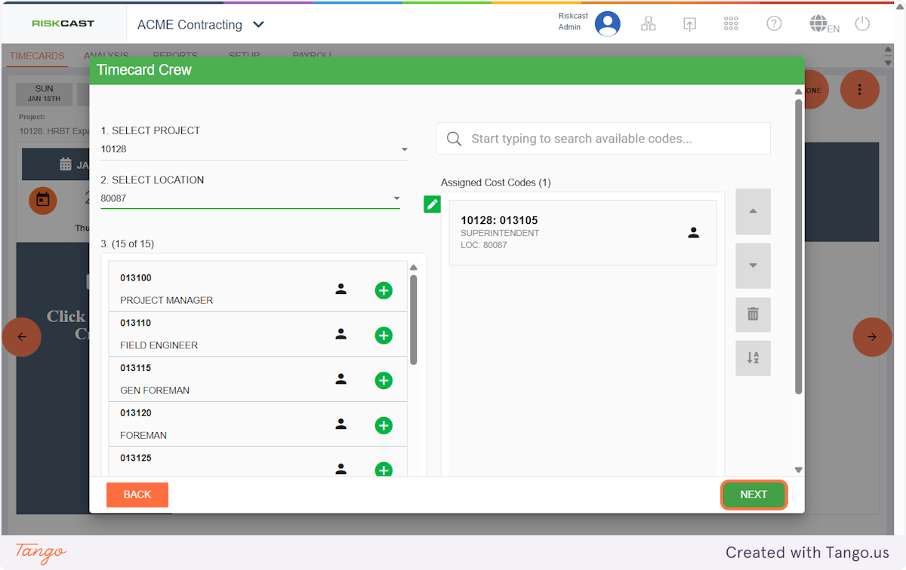Add the Gen Foreman cost code

pos(384,381)
